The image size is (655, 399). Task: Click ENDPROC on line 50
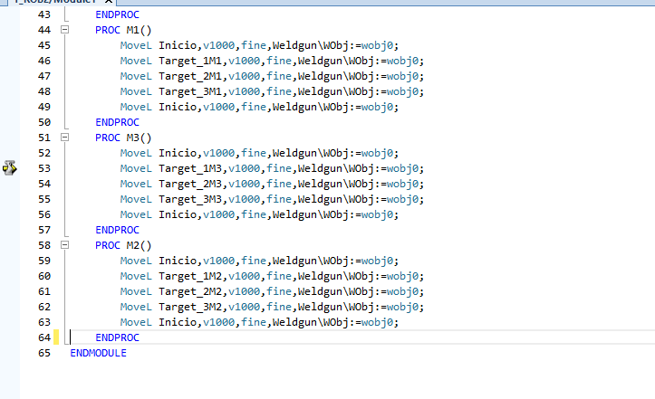click(x=117, y=122)
